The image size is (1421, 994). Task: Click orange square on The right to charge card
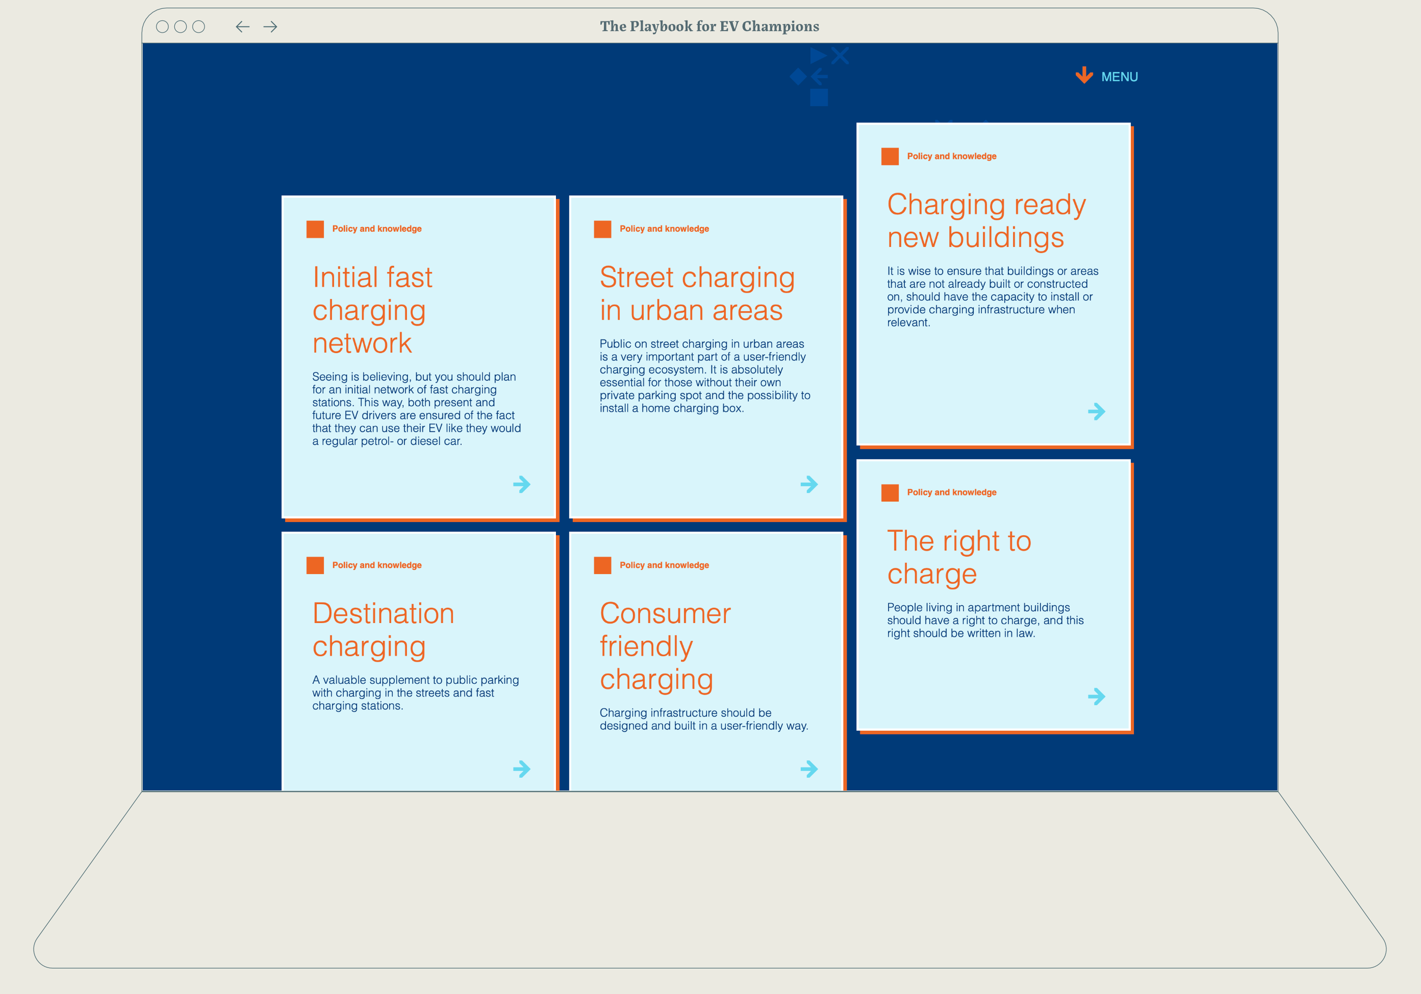(x=890, y=493)
